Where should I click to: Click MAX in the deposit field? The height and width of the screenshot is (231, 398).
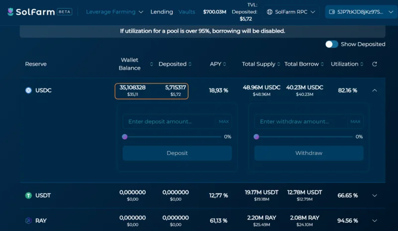pyautogui.click(x=224, y=122)
